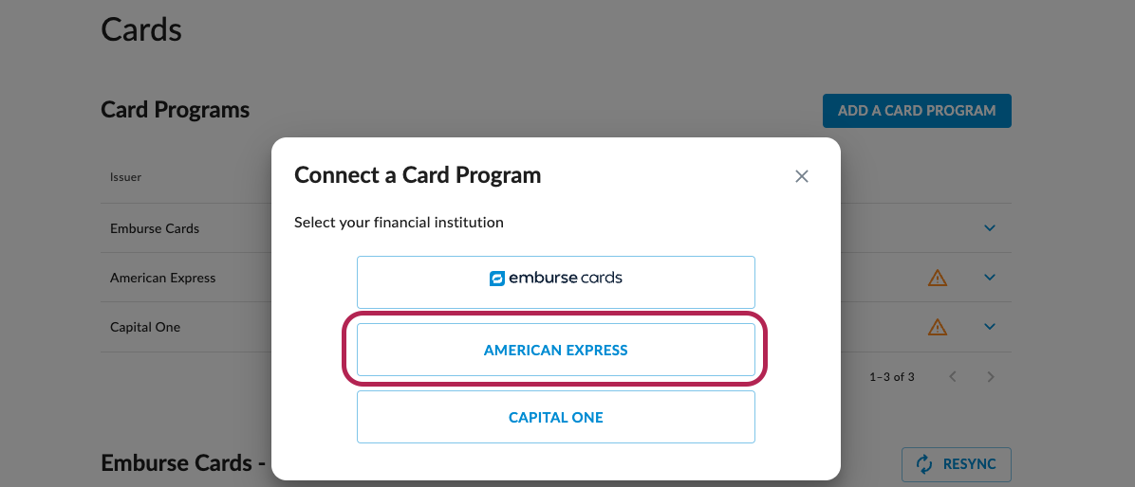Expand the American Express table row chevron
1135x487 pixels.
coord(990,278)
